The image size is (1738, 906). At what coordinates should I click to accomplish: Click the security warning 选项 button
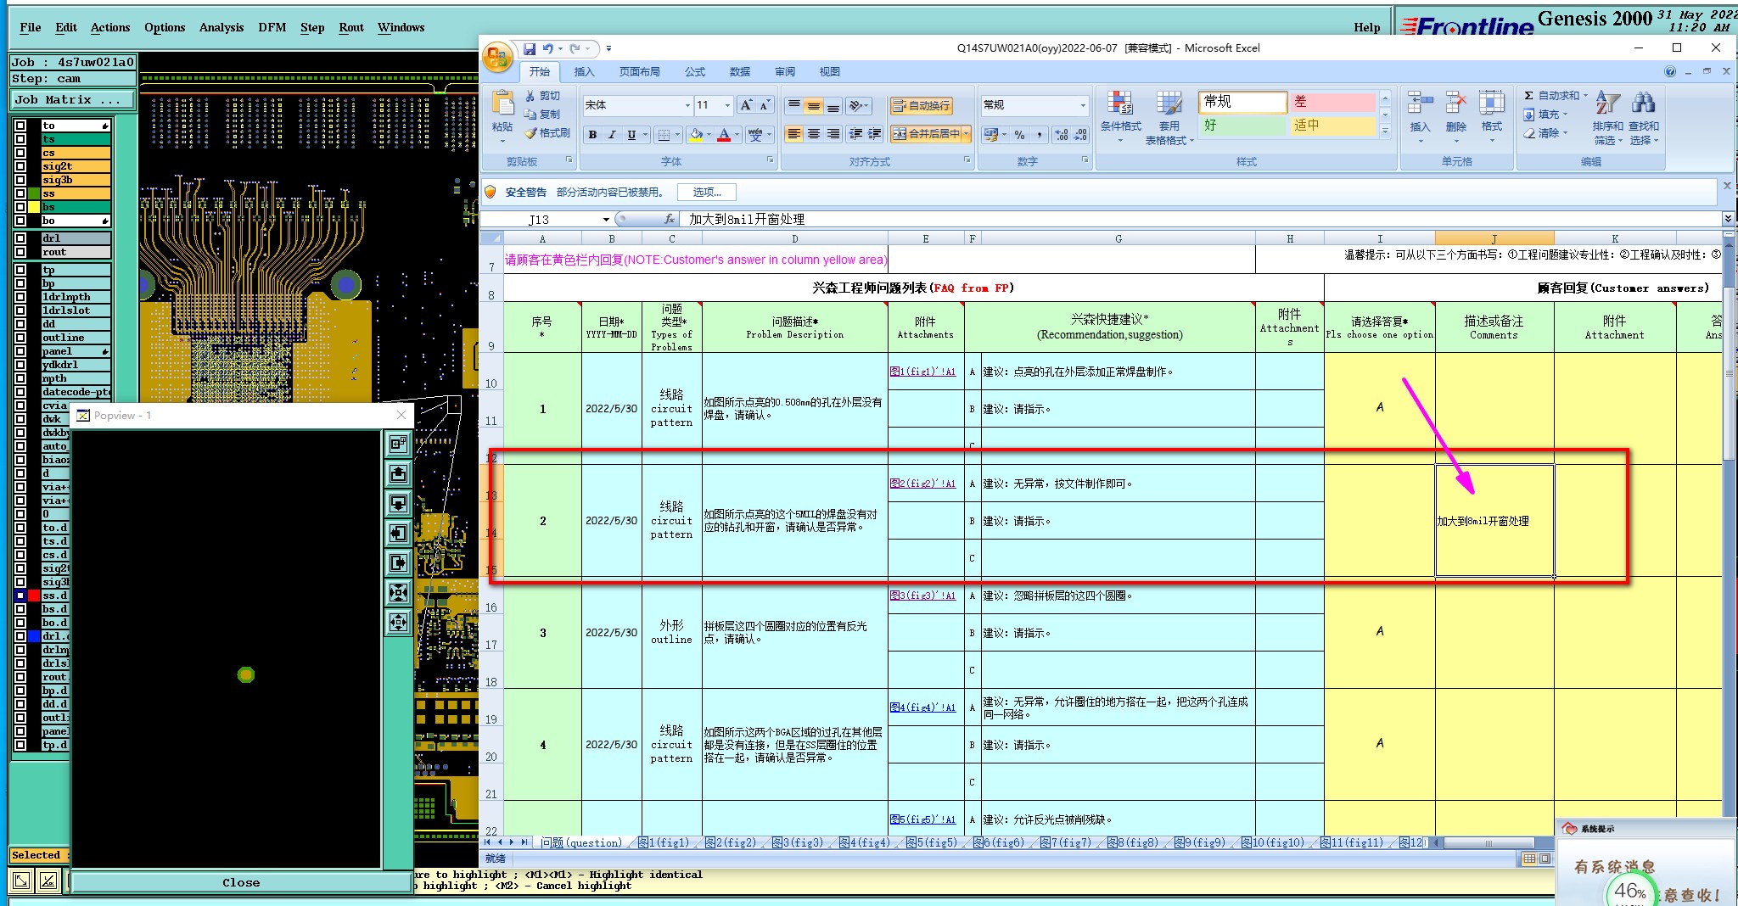click(707, 193)
